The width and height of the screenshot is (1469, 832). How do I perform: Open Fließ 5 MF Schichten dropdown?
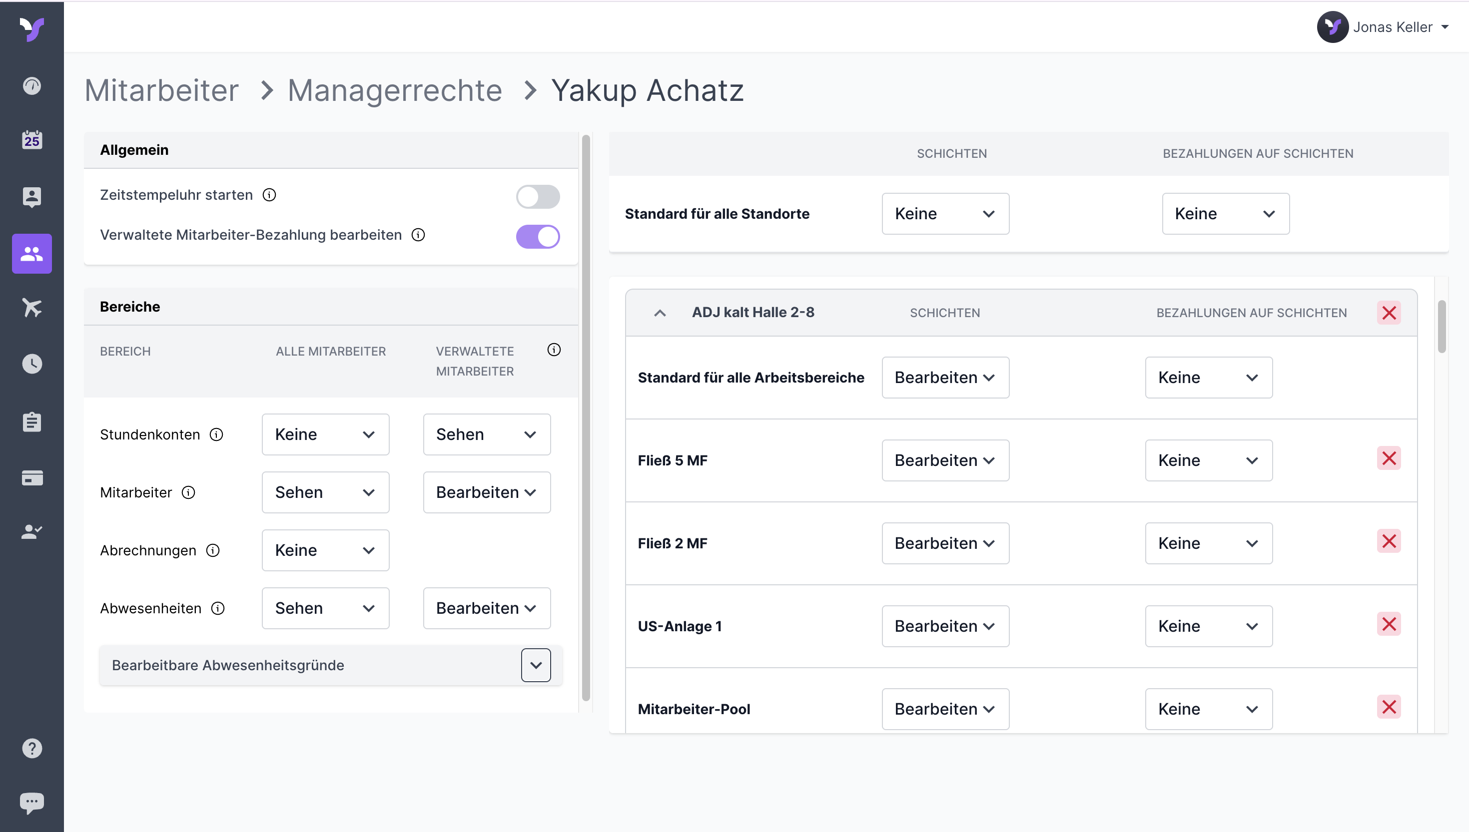(x=946, y=460)
